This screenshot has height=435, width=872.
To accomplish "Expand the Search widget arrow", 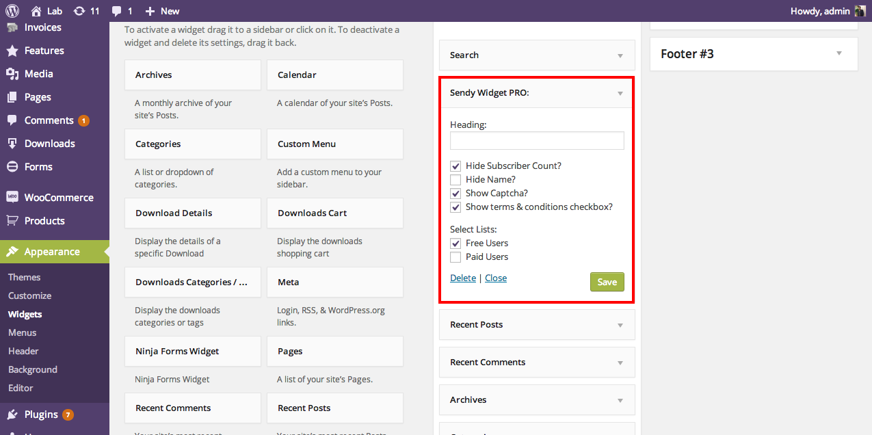I will tap(620, 55).
